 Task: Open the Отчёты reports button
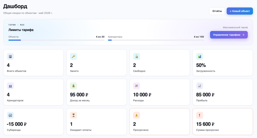point(217,11)
